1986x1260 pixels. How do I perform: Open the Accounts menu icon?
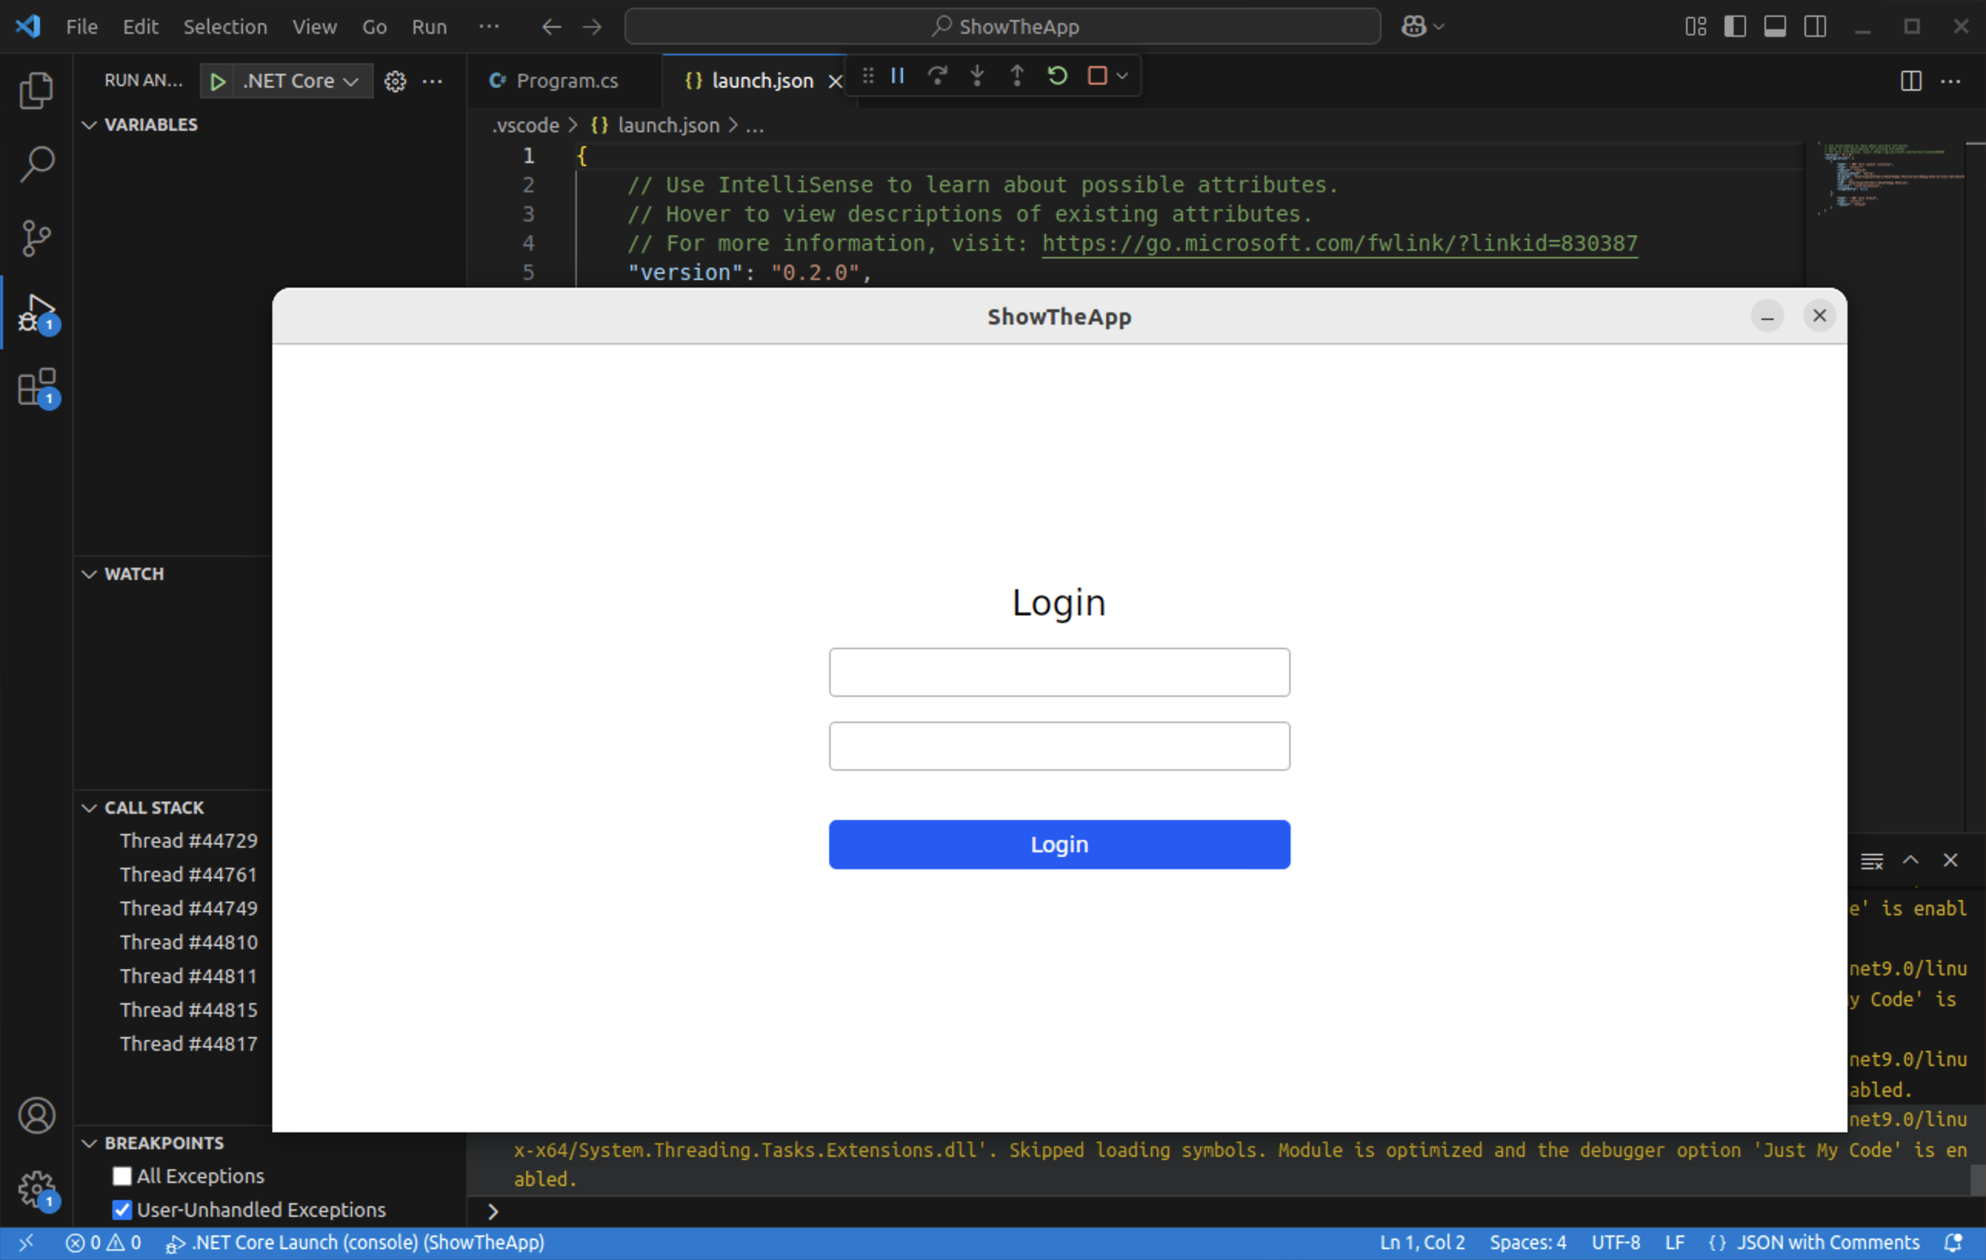[x=36, y=1115]
